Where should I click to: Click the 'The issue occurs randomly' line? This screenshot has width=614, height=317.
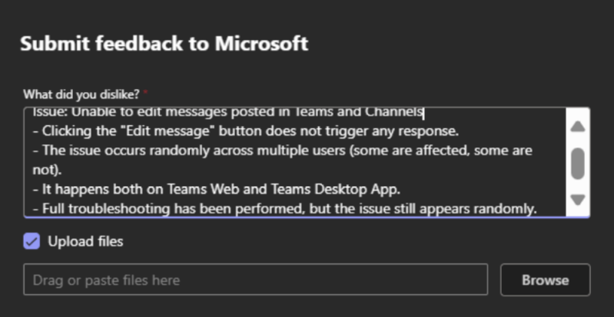click(282, 160)
